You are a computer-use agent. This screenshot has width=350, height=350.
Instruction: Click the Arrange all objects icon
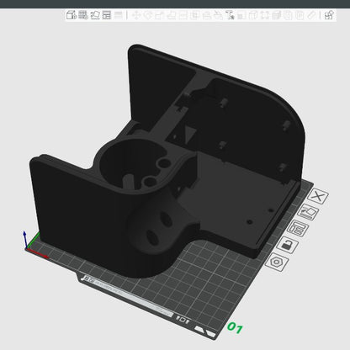(107, 15)
